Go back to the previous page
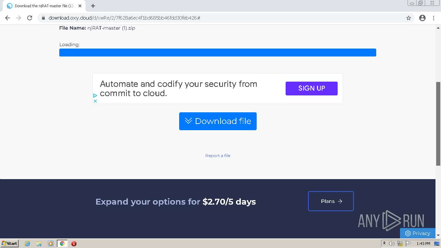The height and width of the screenshot is (248, 441). (x=8, y=18)
